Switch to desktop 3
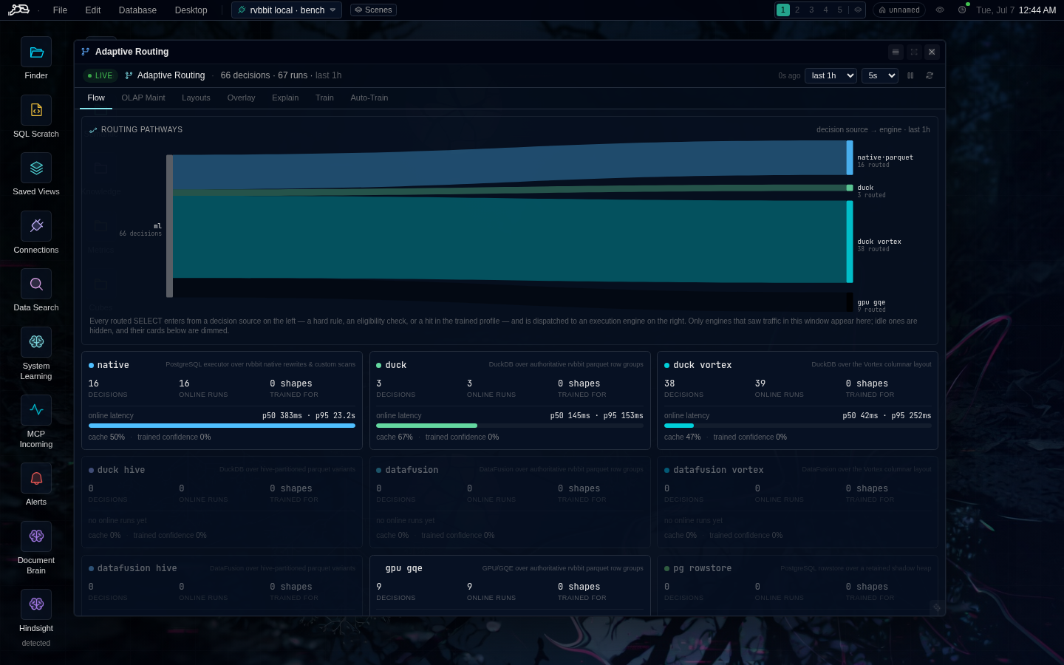 click(x=811, y=10)
